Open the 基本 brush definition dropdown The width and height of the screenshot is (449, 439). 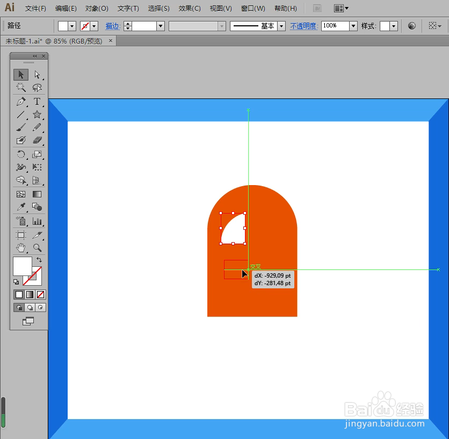pos(281,26)
